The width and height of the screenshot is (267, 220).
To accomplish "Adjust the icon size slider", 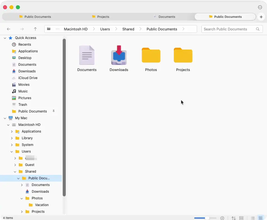I will (205, 218).
